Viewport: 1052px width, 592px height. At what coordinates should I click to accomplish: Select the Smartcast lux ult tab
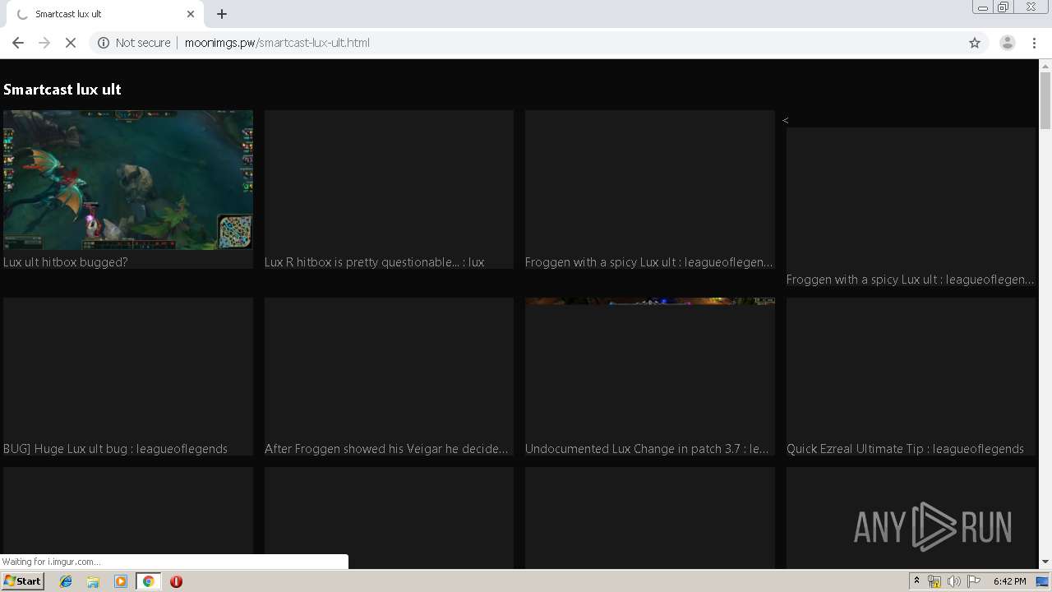pyautogui.click(x=104, y=14)
